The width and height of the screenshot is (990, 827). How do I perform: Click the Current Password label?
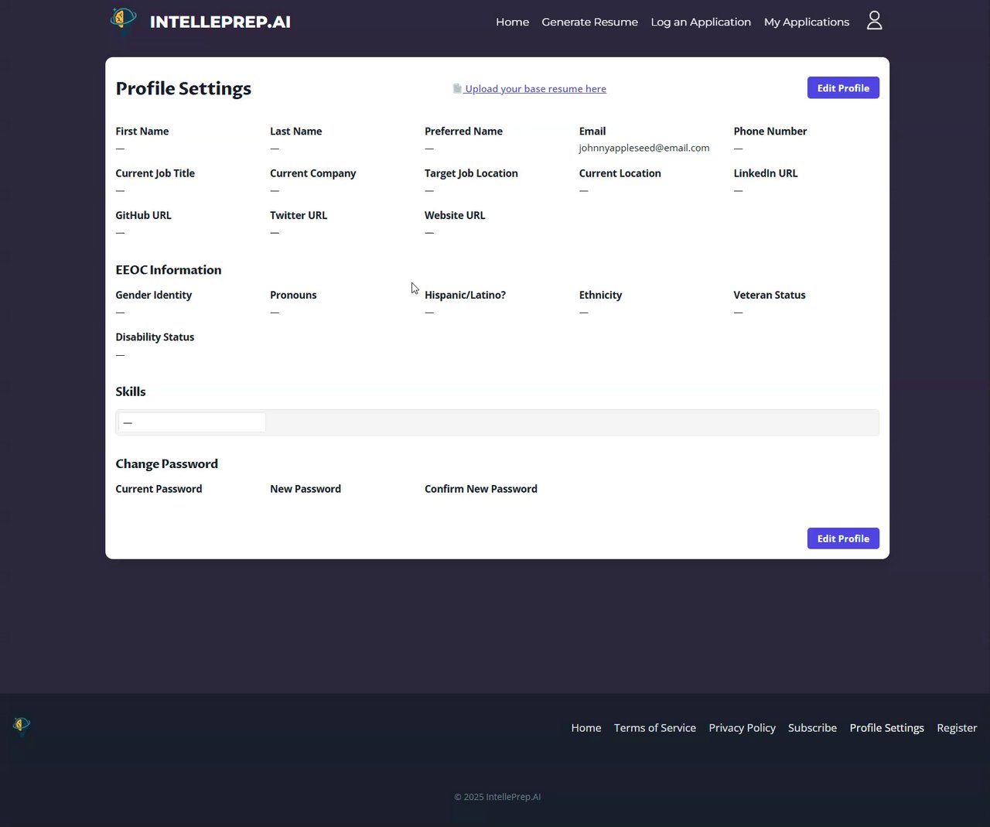point(159,489)
